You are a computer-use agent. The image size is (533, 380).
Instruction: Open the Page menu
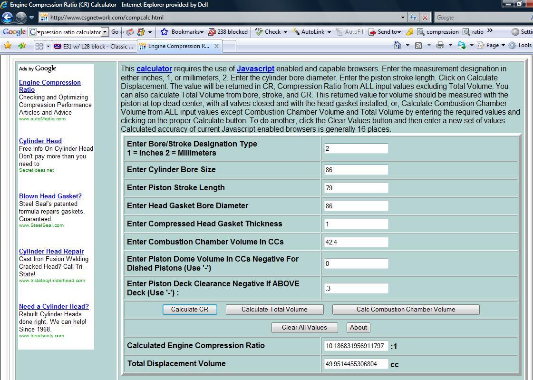point(491,45)
